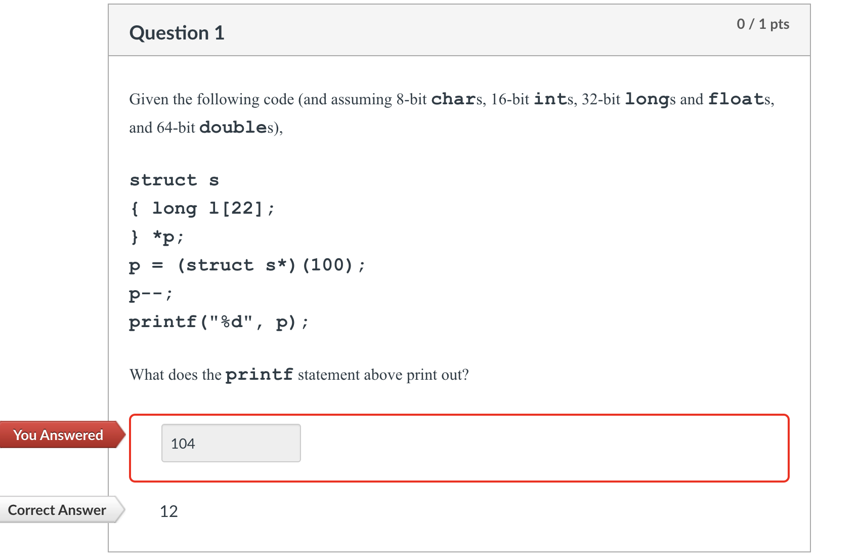This screenshot has height=559, width=858.
Task: Select the correct answer value 12
Action: tap(169, 511)
